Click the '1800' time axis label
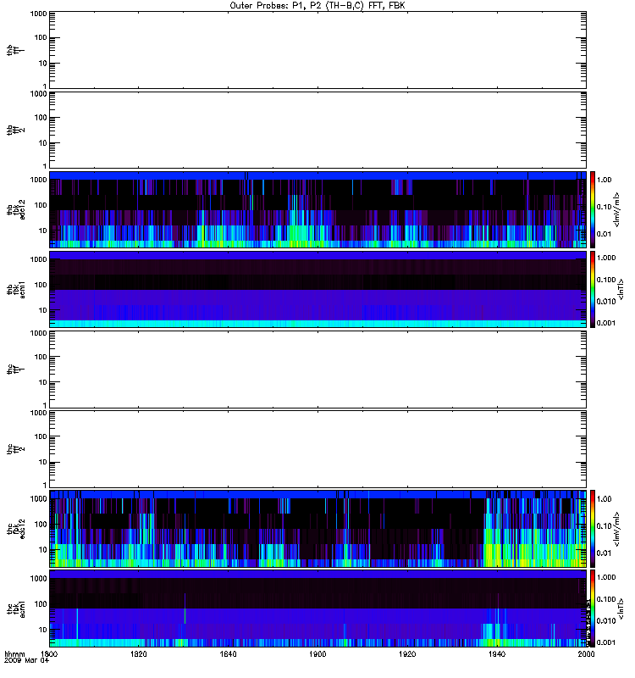The image size is (635, 678). tap(49, 653)
